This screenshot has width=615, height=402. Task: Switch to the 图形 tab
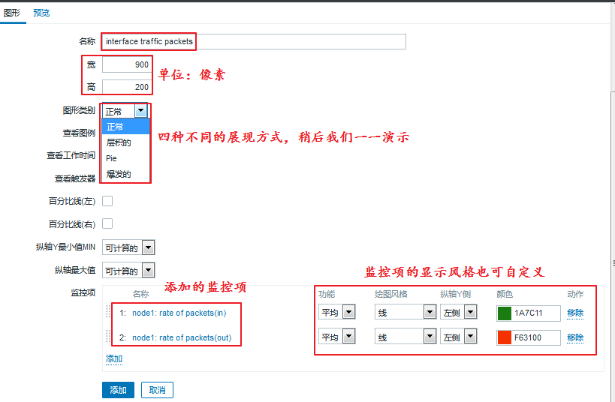point(12,13)
